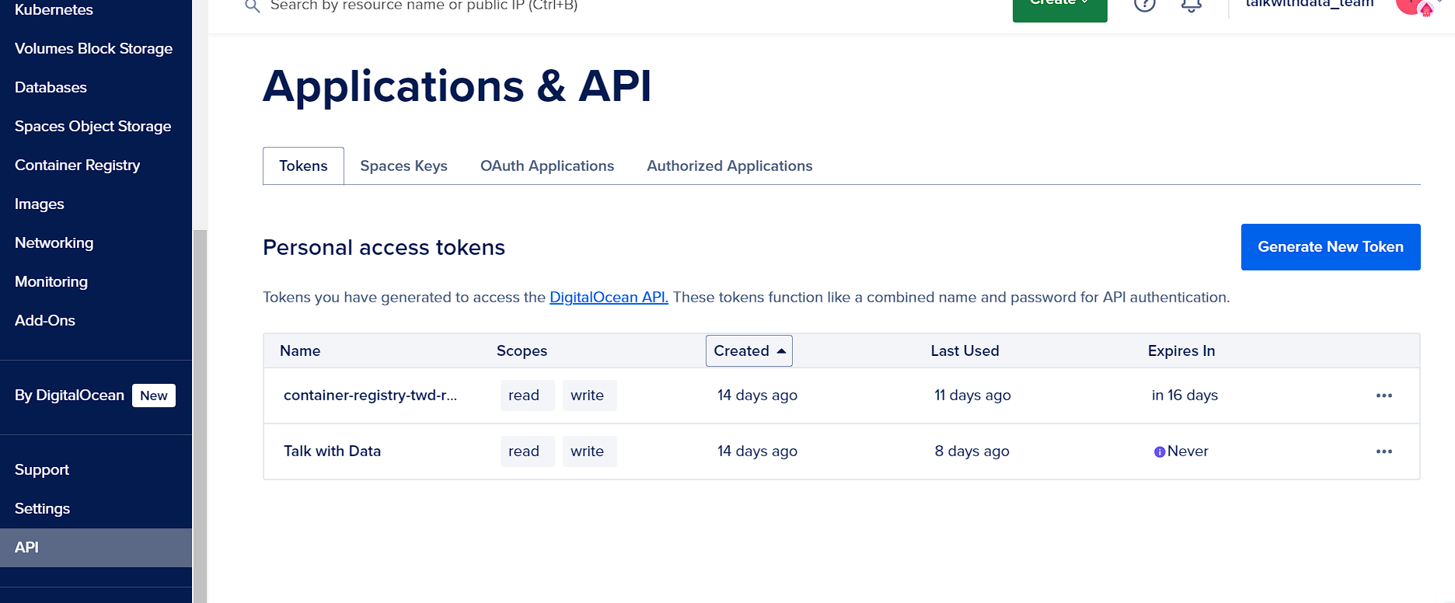The height and width of the screenshot is (603, 1455).
Task: Open Settings in sidebar
Action: click(x=42, y=508)
